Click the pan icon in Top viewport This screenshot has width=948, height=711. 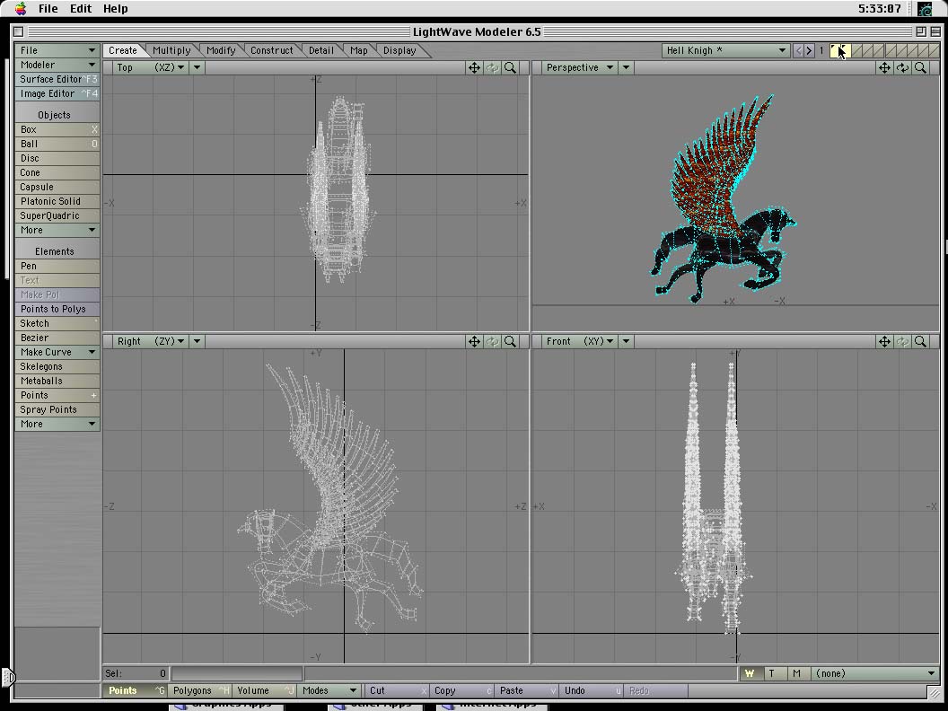click(474, 67)
